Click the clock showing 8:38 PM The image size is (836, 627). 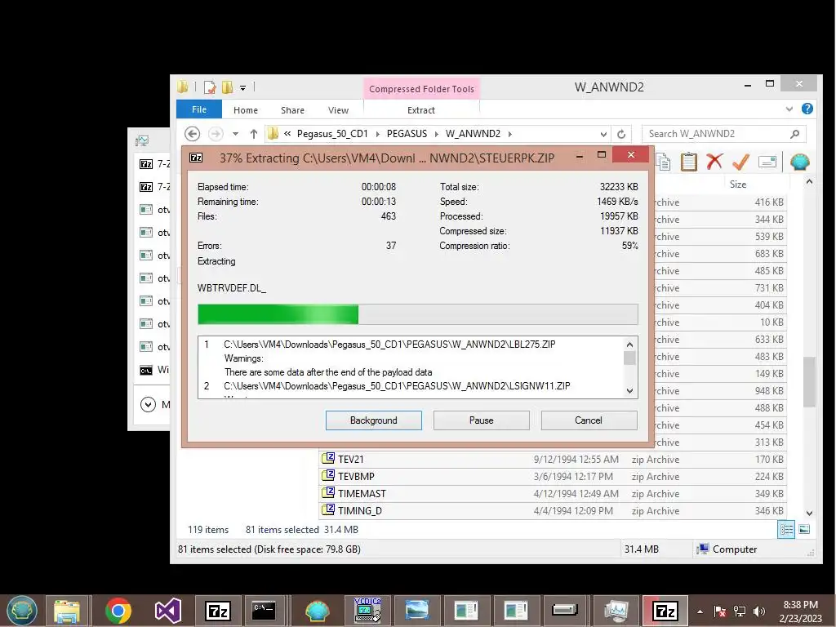(800, 605)
